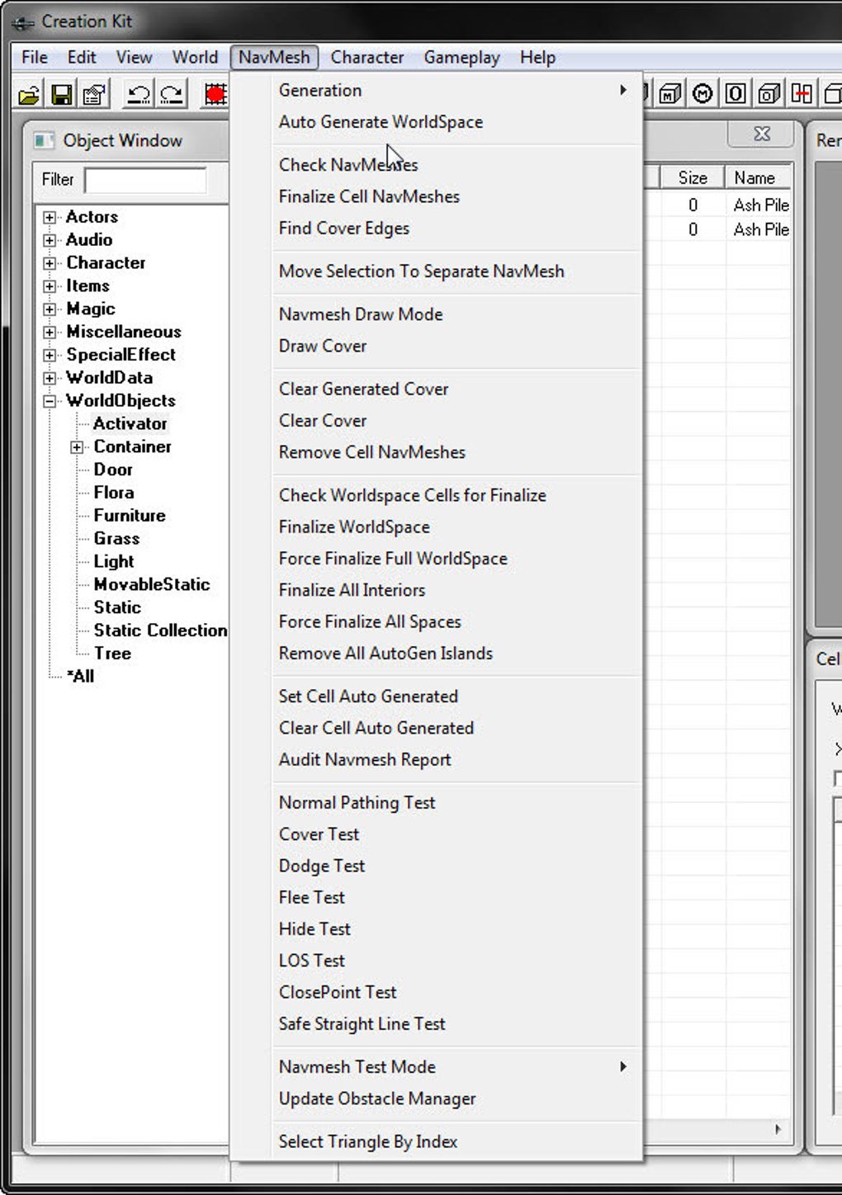Expand the Items tree node
The height and width of the screenshot is (1195, 842).
(50, 286)
